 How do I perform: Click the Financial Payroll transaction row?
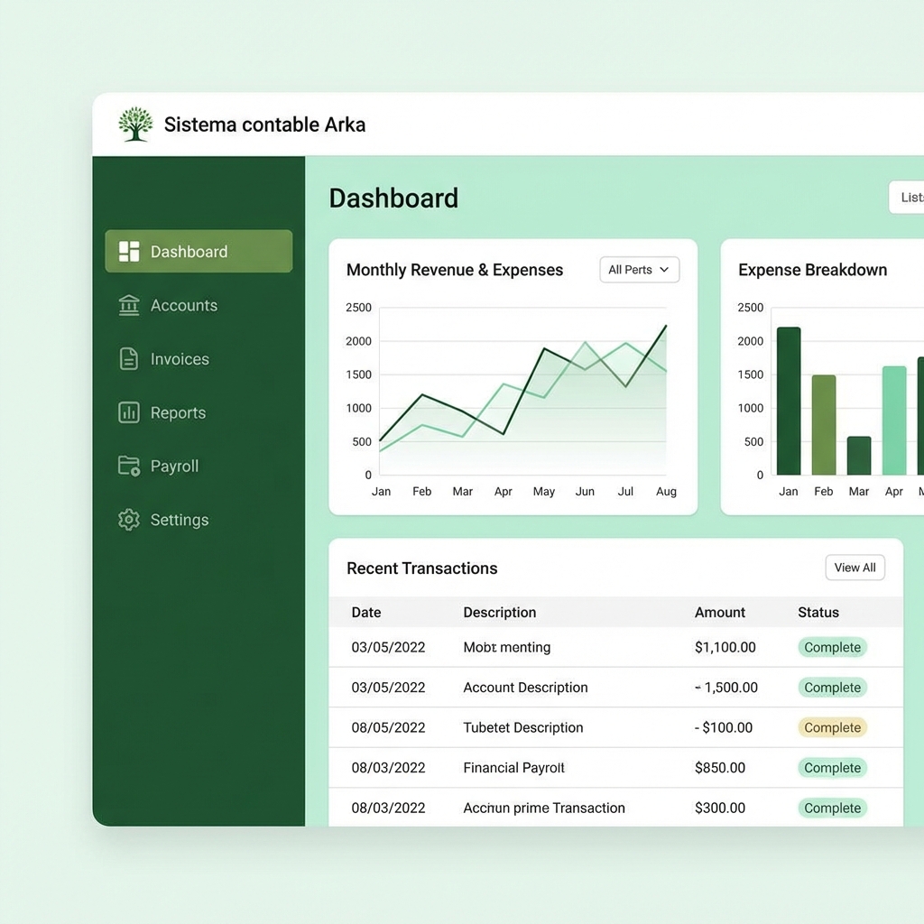[513, 768]
